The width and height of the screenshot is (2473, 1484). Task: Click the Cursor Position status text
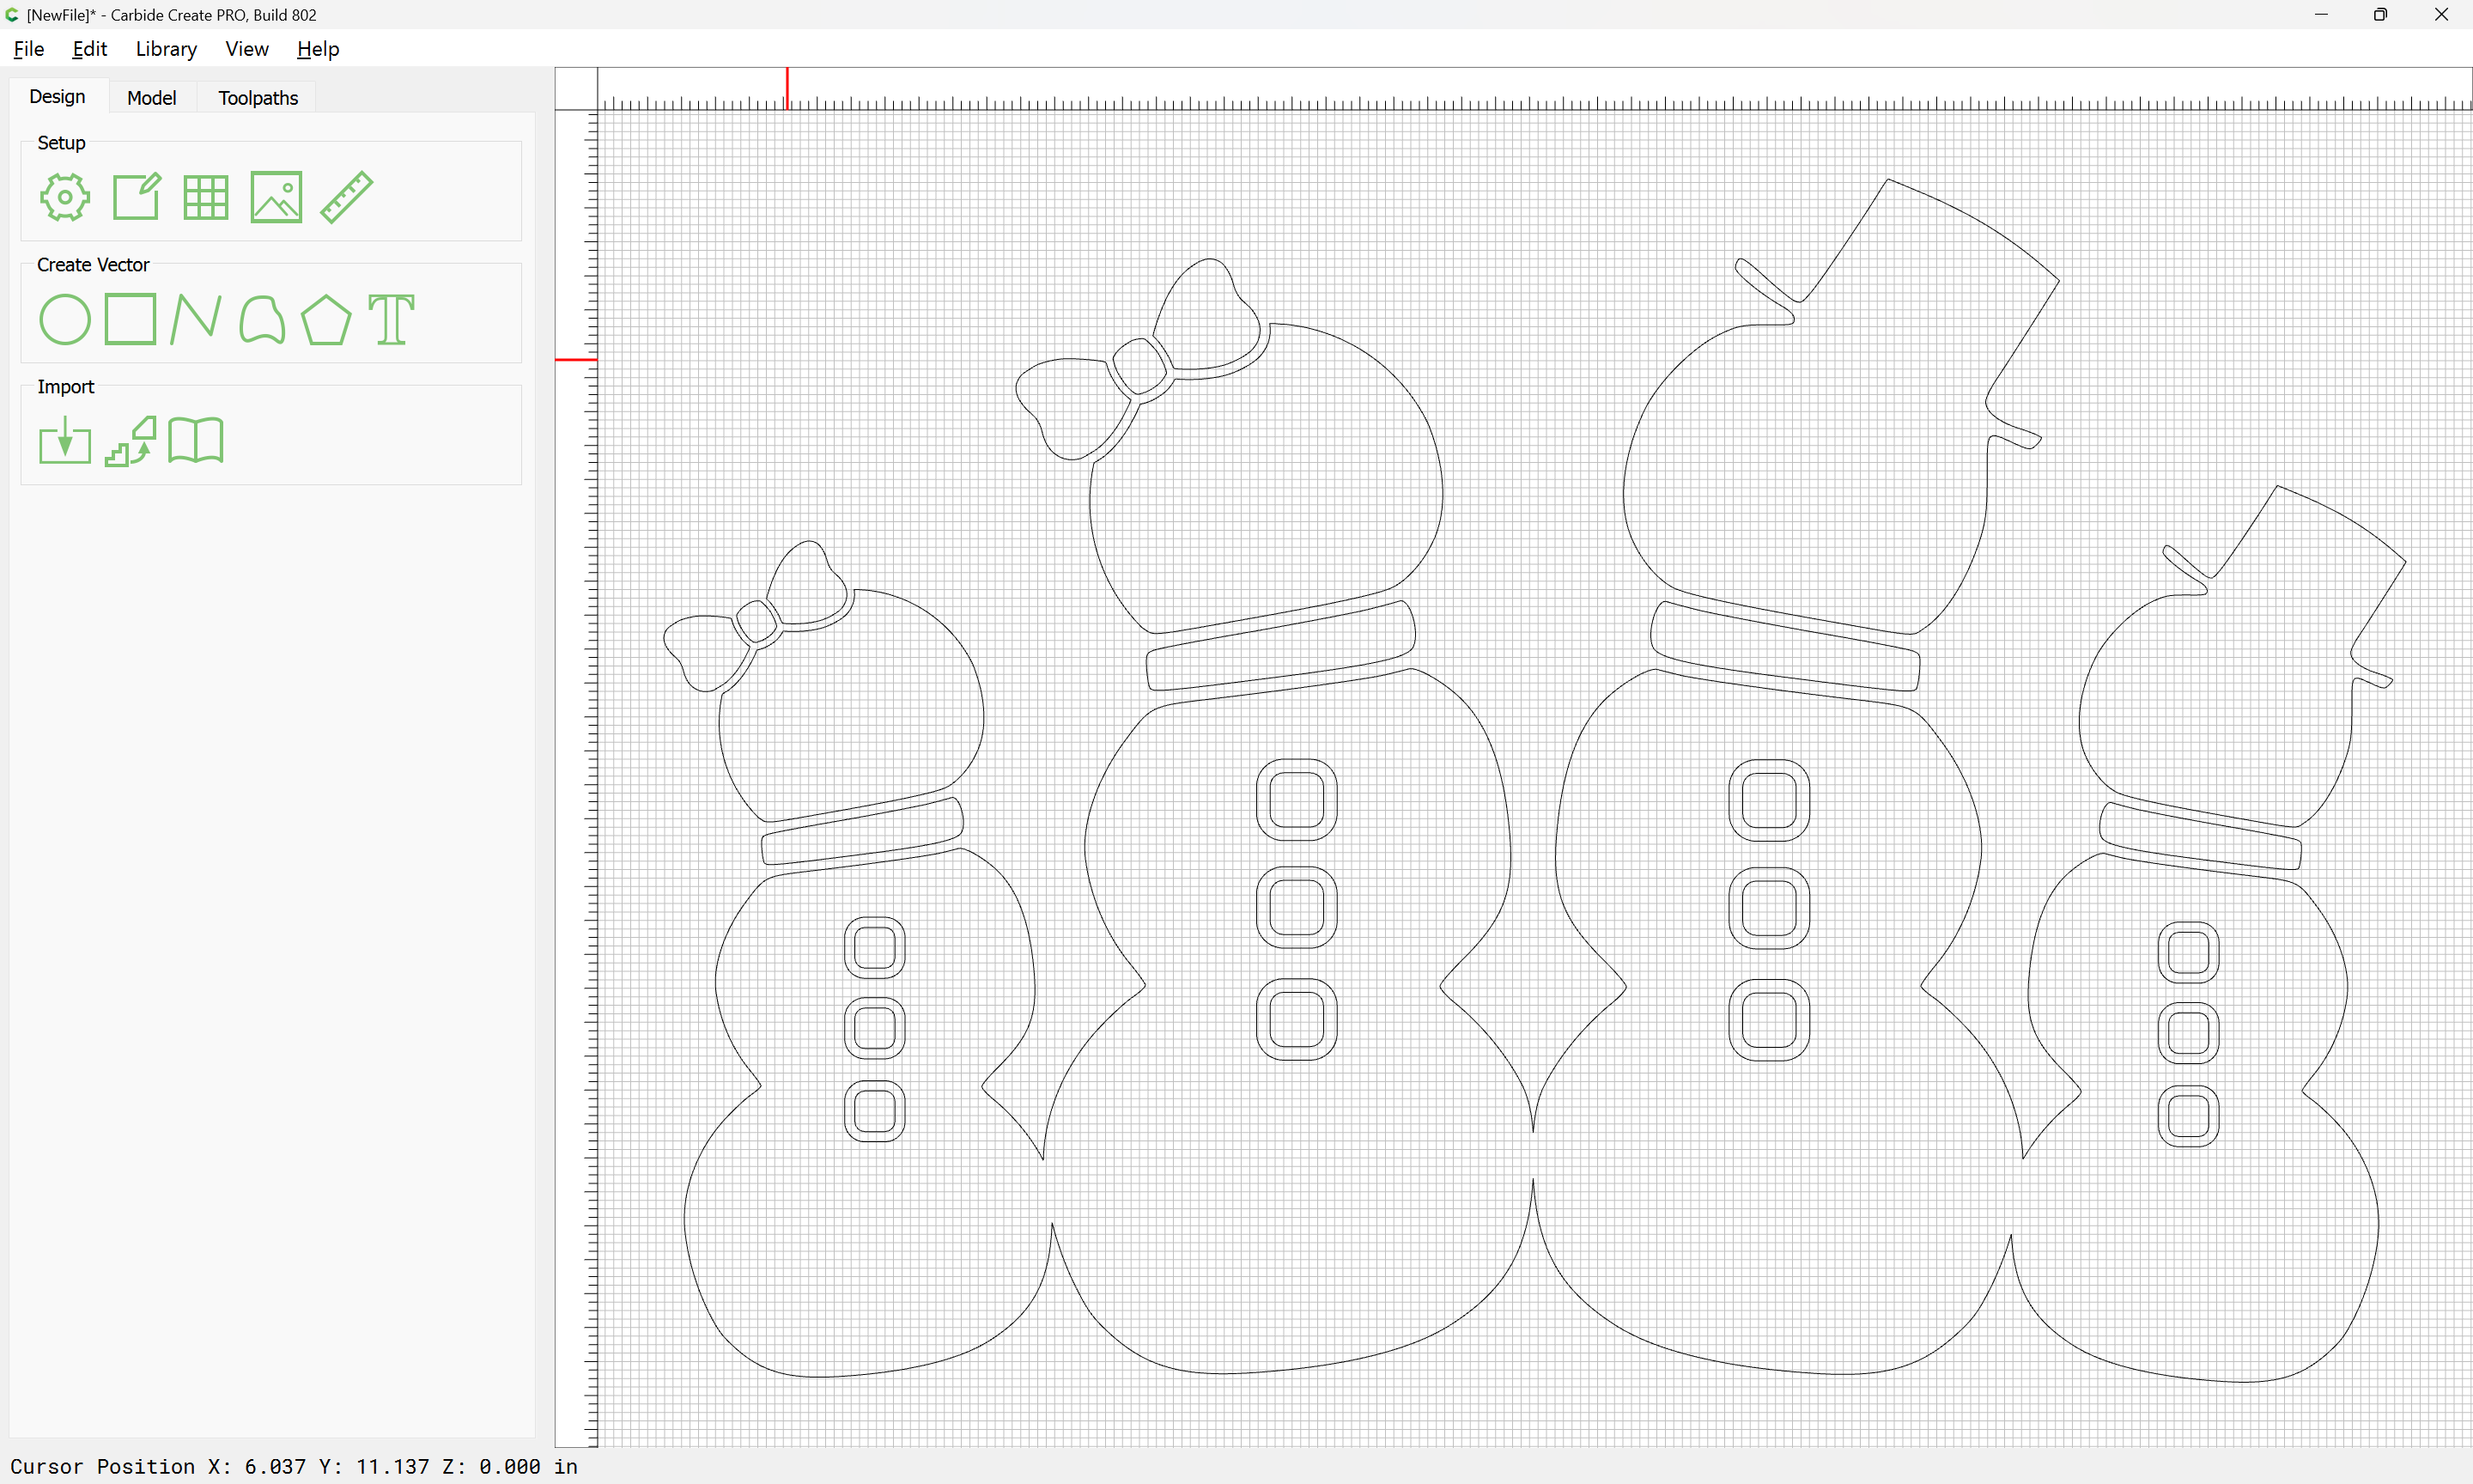click(x=294, y=1466)
